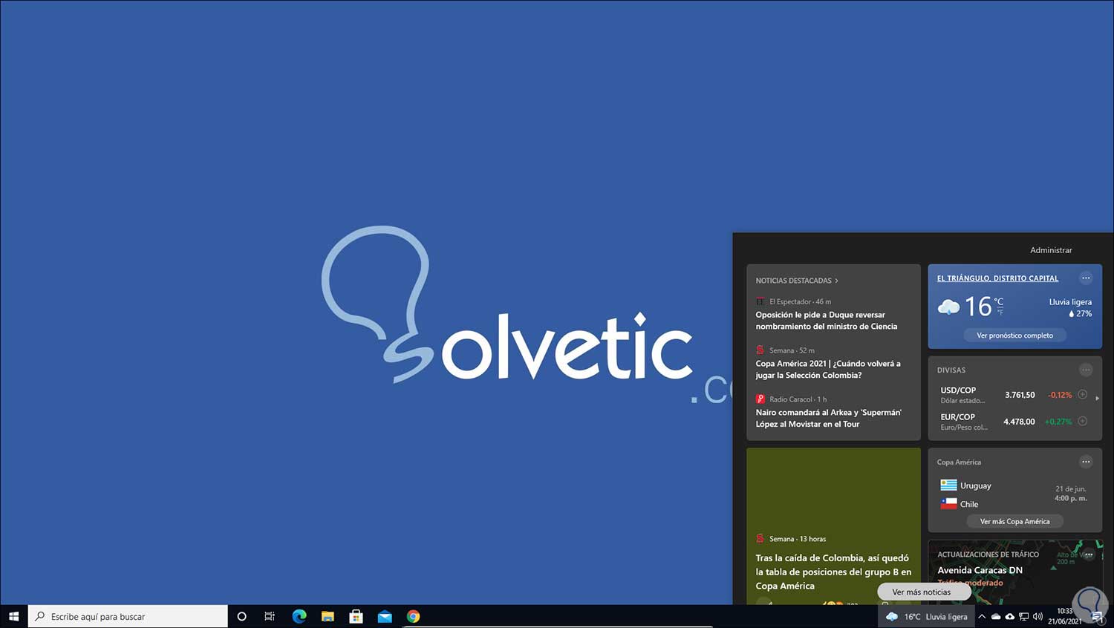Image resolution: width=1114 pixels, height=628 pixels.
Task: Click the 16 degree temperature reading
Action: [x=978, y=307]
